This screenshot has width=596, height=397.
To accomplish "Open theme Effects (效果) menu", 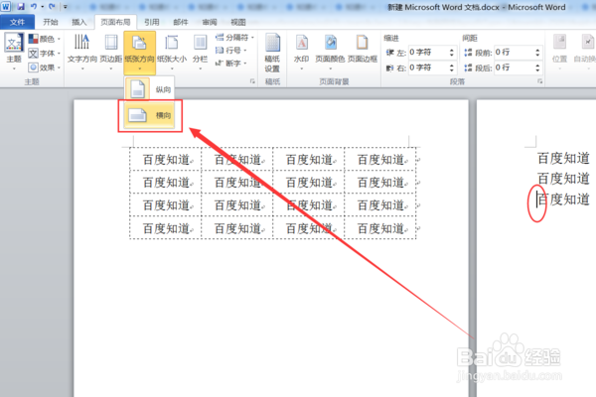I will (x=45, y=67).
